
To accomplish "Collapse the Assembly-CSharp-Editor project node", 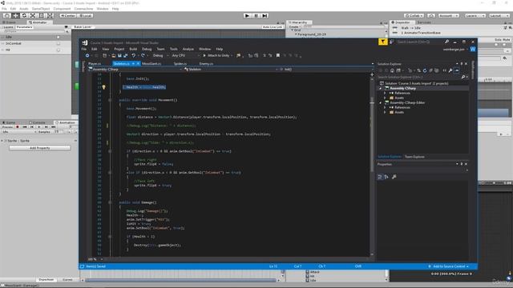I will pyautogui.click(x=381, y=103).
